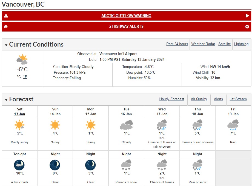Select the °C temperature unit
The image size is (252, 186).
coord(19,77)
